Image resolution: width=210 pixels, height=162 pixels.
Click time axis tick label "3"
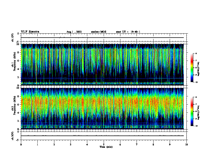coord(71,145)
